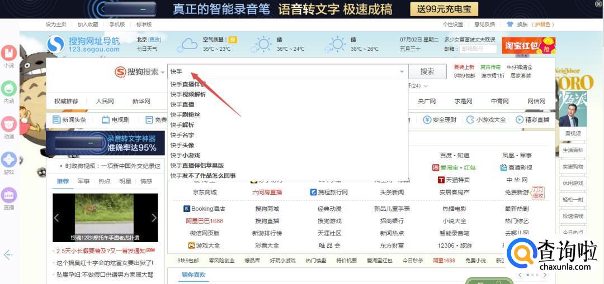Screen dimensions: 604x284
Task: Click the sunny icon for 36℃~24℃
Action: click(x=262, y=45)
